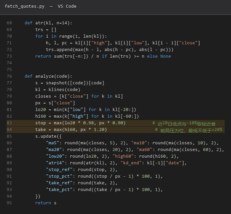Screen dimensions: 231x214
Task: Click line number 68 in the gutter
Action: click(x=9, y=23)
